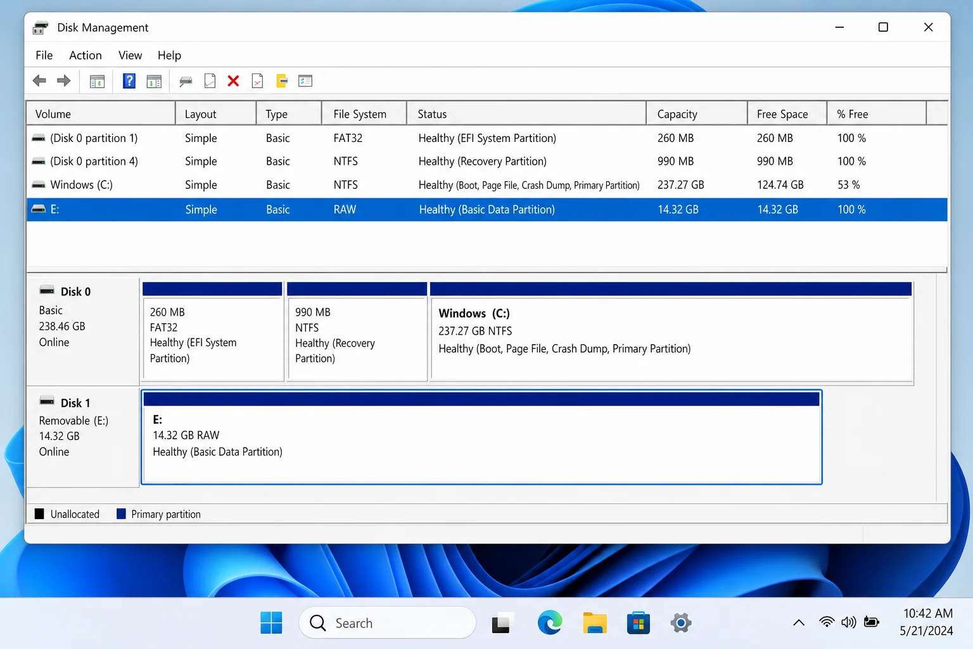This screenshot has width=973, height=649.
Task: Click the Disk 0 header drive icon
Action: (x=47, y=290)
